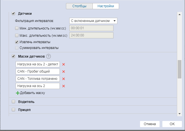
Task: Open the Фильтрация интервалов dropdown
Action: point(93,21)
